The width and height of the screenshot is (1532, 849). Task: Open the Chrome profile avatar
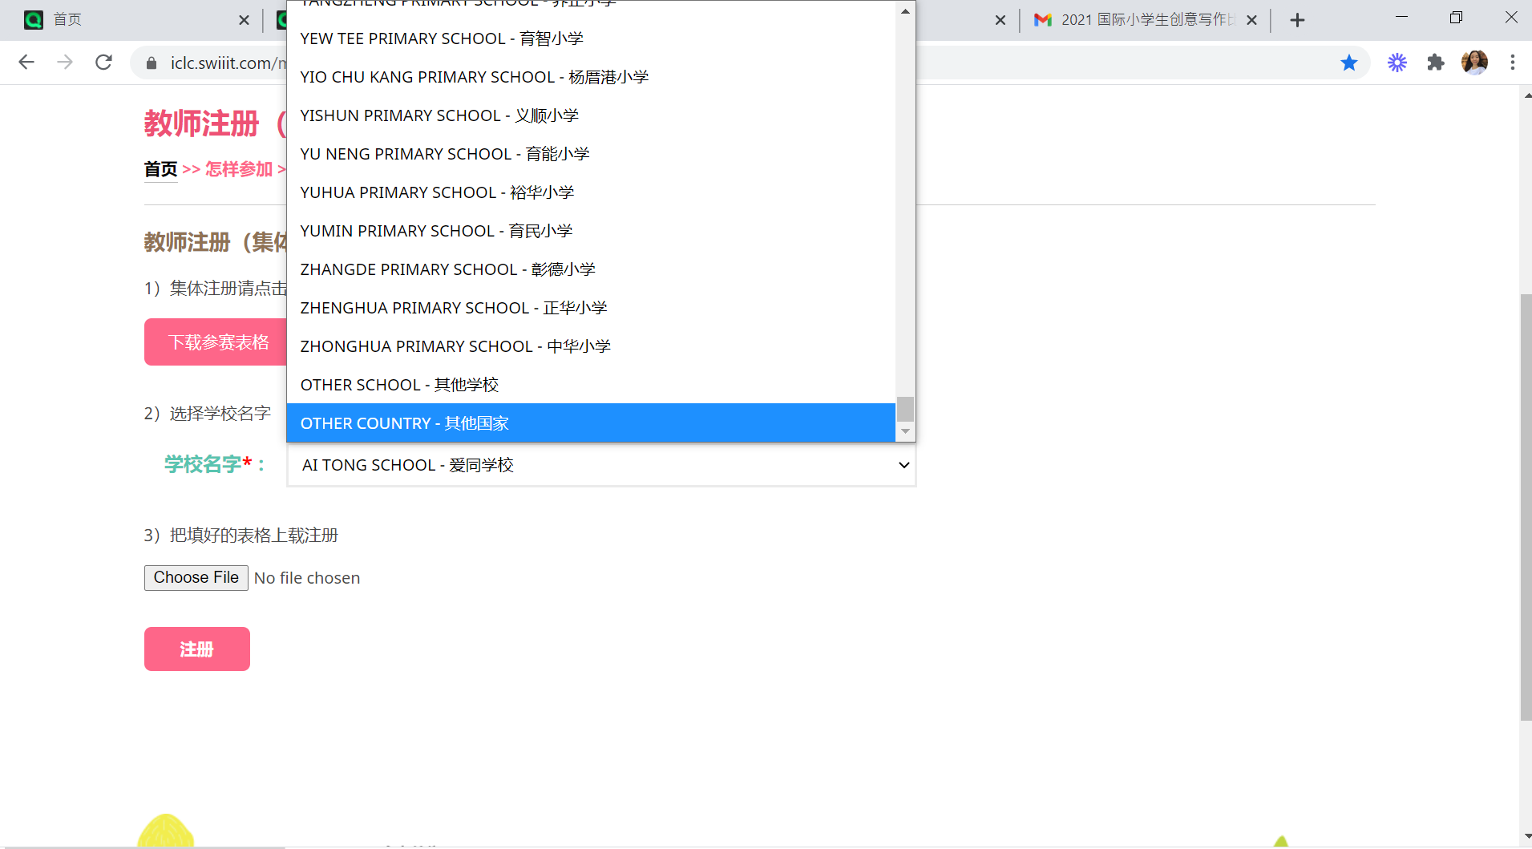coord(1474,63)
